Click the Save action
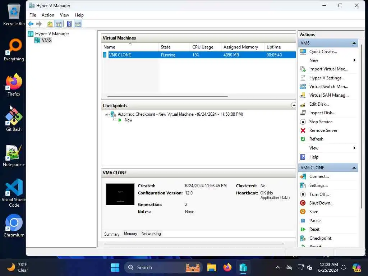The image size is (368, 276). [x=313, y=212]
